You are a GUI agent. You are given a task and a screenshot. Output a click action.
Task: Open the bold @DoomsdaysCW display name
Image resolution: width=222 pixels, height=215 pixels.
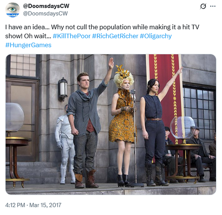click(x=46, y=6)
